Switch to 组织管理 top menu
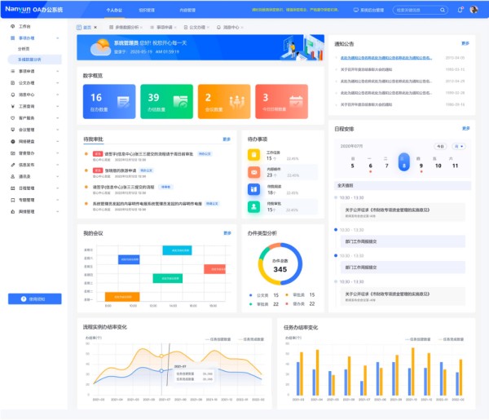This screenshot has height=420, width=489. pyautogui.click(x=147, y=11)
